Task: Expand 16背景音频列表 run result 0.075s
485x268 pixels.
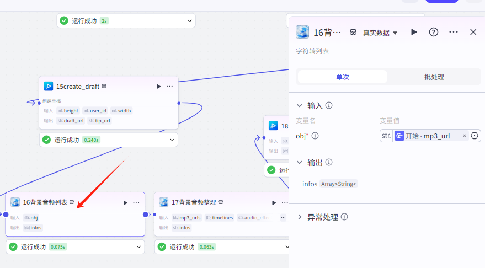Action: pyautogui.click(x=138, y=247)
